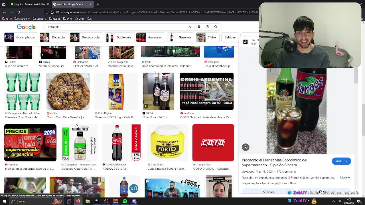Viewport: 365px width, 205px height.
Task: Filter images by Bebidas chip
Action: coord(230,37)
